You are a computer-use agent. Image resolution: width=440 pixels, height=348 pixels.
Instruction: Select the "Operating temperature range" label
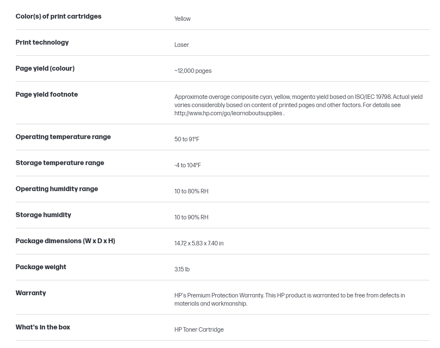click(x=63, y=137)
